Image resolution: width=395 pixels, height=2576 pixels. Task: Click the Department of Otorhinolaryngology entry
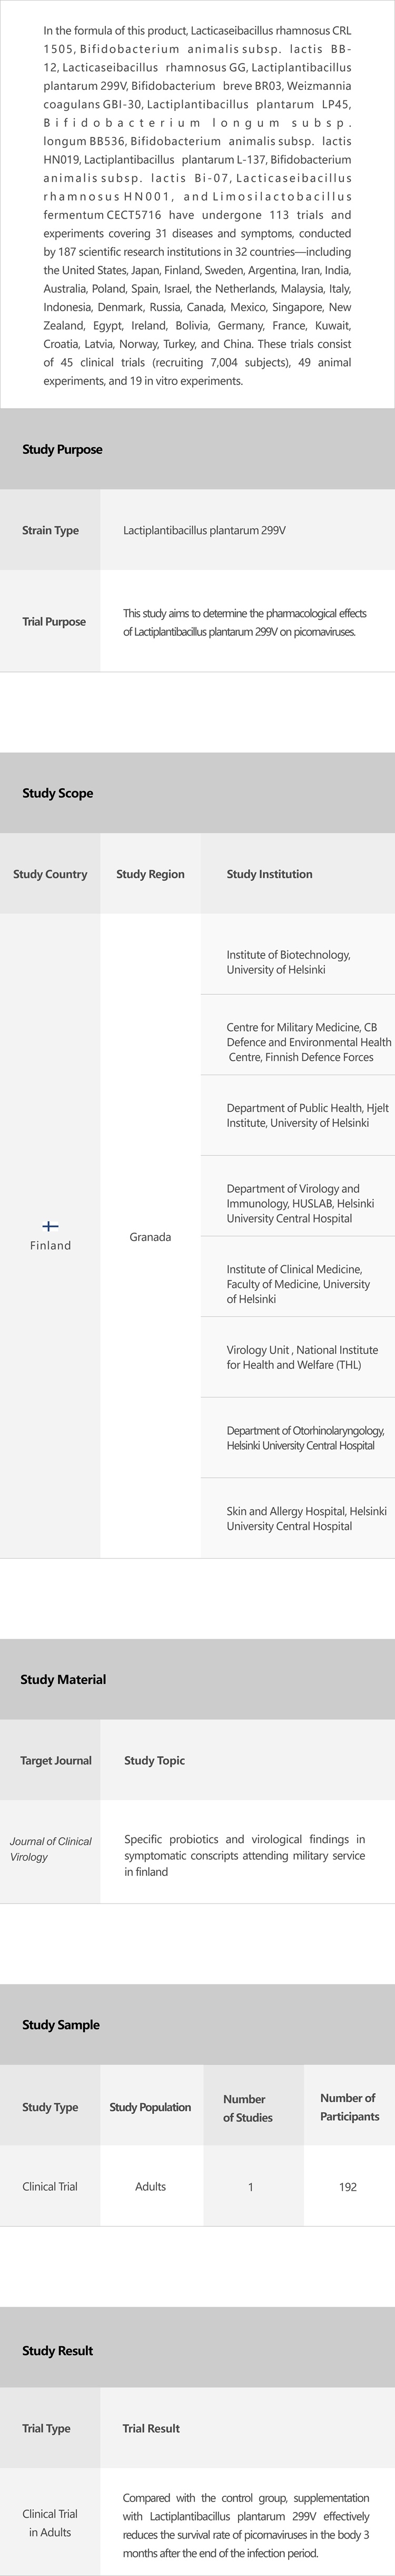click(304, 1438)
